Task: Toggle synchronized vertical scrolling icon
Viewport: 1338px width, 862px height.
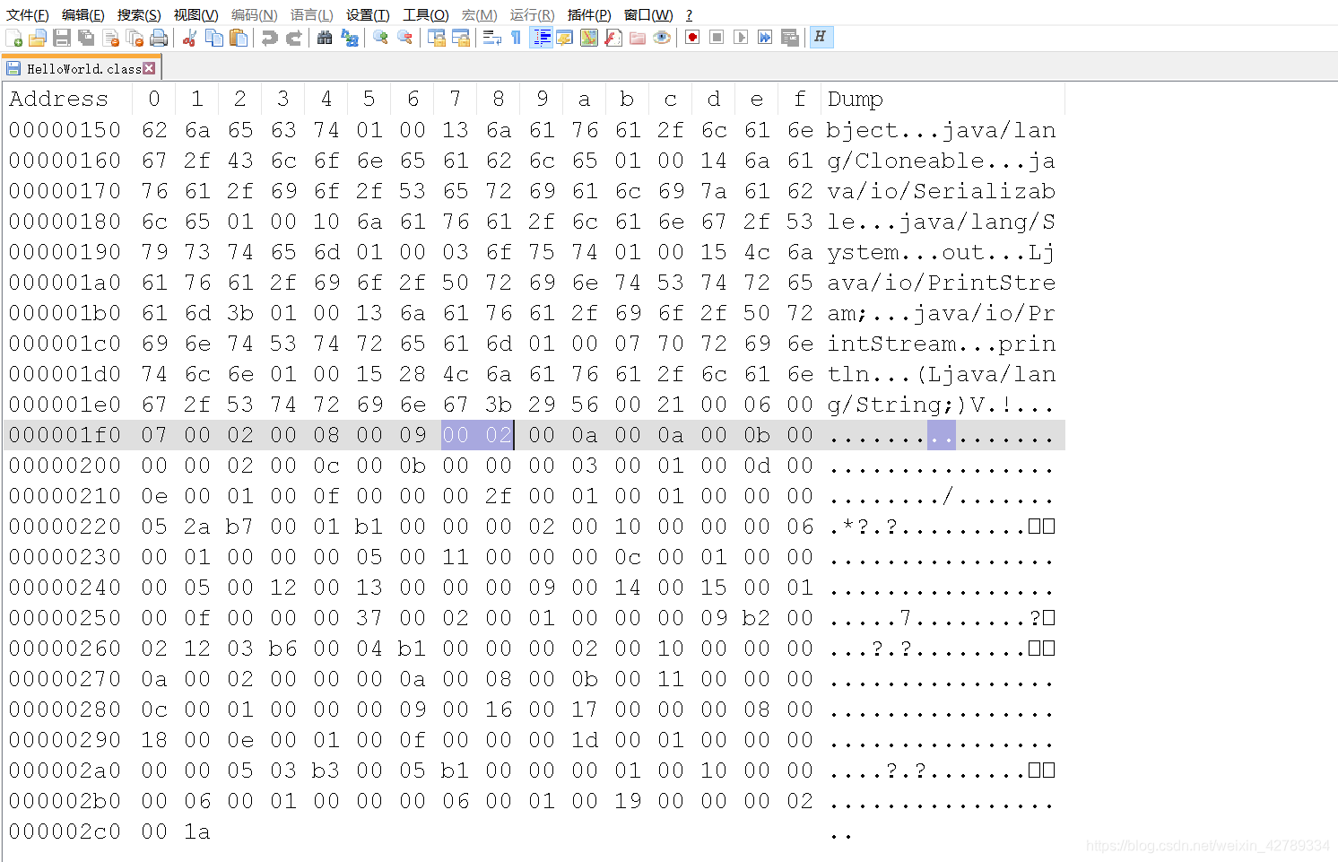Action: click(437, 38)
